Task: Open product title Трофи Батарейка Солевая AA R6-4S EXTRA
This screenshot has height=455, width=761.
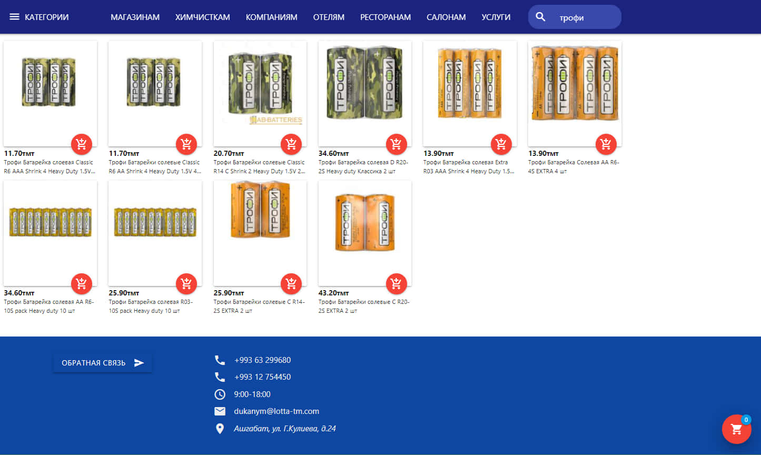Action: (574, 166)
